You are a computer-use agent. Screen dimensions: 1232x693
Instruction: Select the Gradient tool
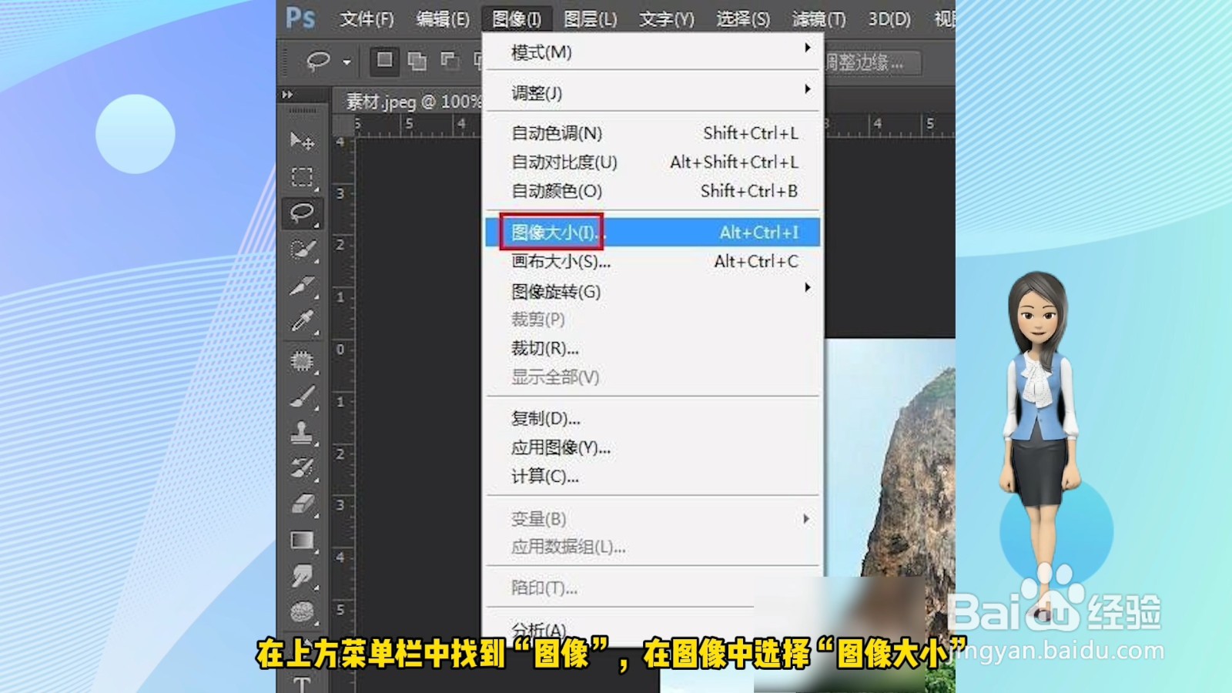coord(302,541)
